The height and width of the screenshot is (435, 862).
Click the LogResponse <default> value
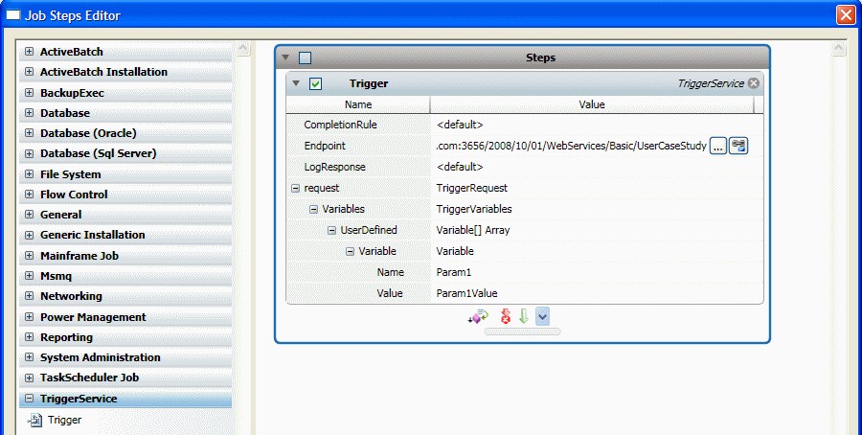[460, 167]
